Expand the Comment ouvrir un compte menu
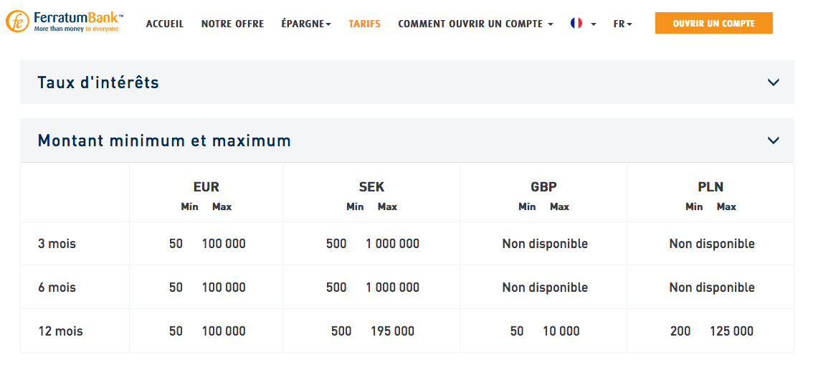Viewport: 813px width, 370px height. (475, 24)
